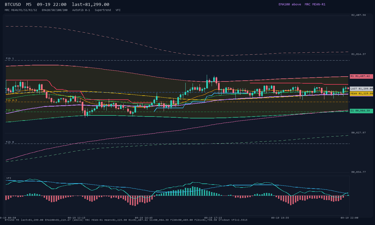Viewport: 375px width, 225px height.
Task: Click the 09-19 14:45 time axis label
Action: click(144, 218)
